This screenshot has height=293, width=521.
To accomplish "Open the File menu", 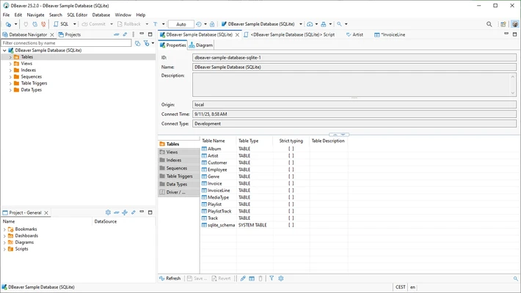I will click(7, 15).
